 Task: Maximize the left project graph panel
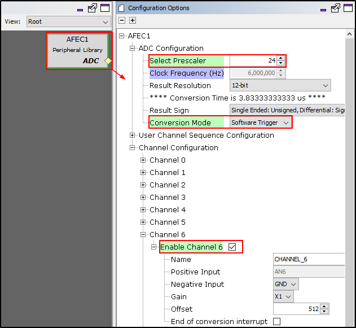(105, 8)
